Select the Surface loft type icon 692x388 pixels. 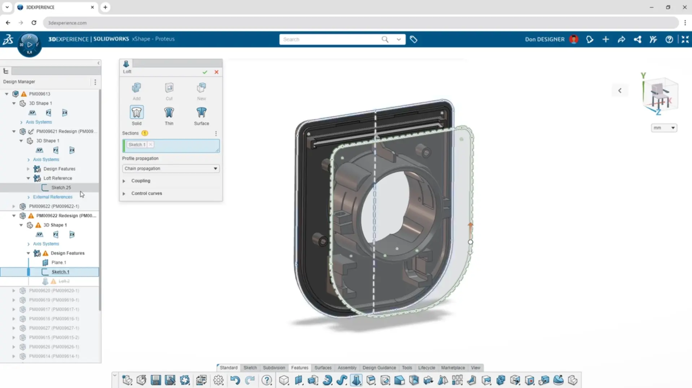(201, 112)
